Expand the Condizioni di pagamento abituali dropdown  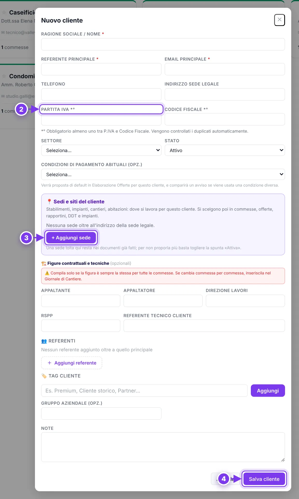(163, 174)
